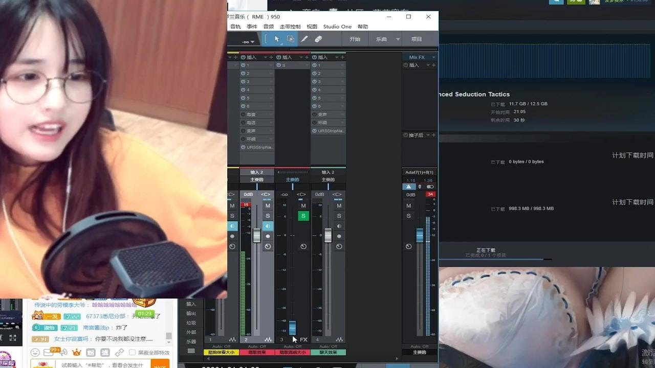Bypass channel 2 insert slot 1 power

[x=243, y=65]
